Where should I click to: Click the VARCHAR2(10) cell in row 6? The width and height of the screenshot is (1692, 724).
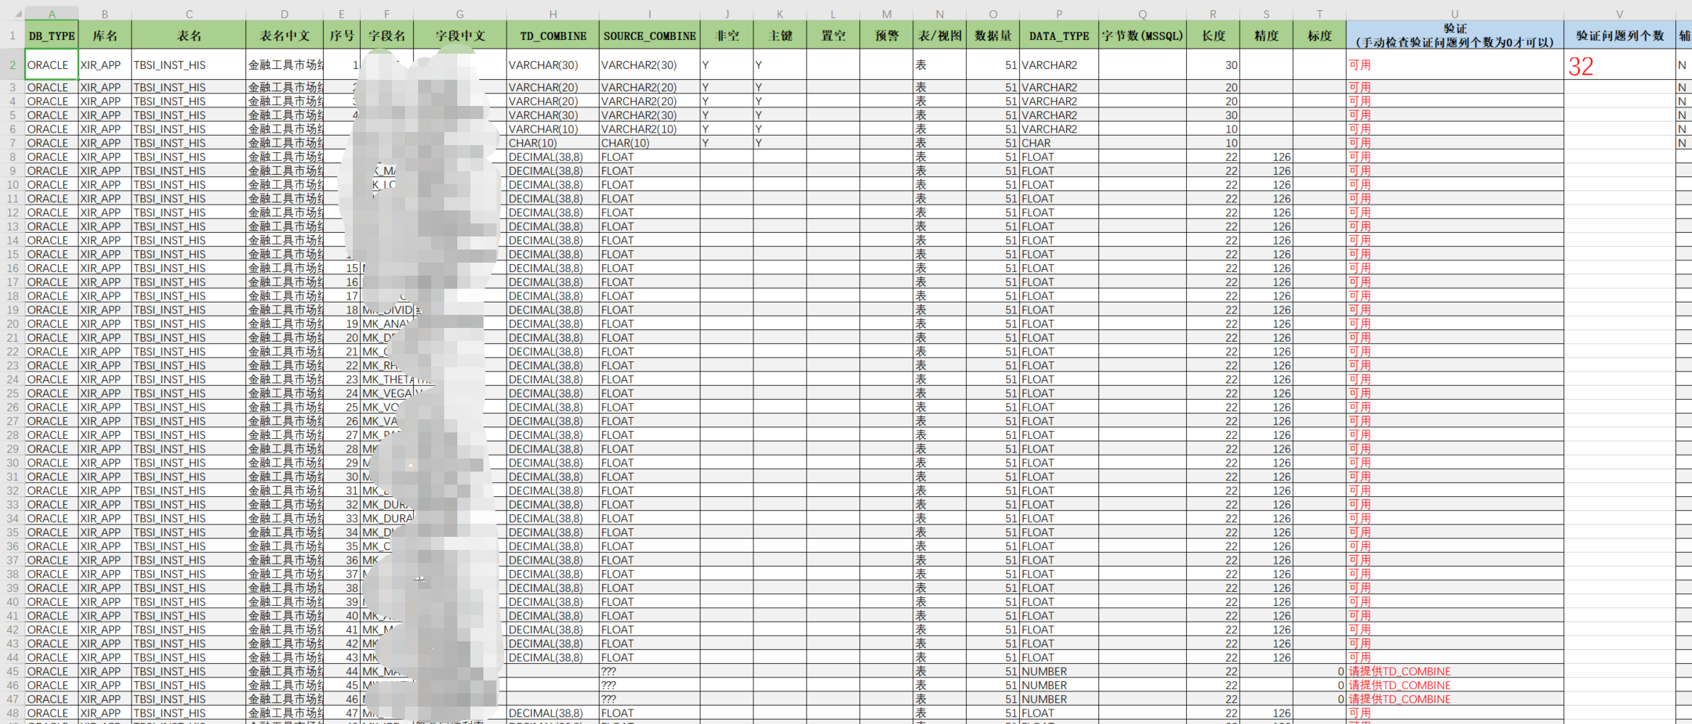(649, 128)
